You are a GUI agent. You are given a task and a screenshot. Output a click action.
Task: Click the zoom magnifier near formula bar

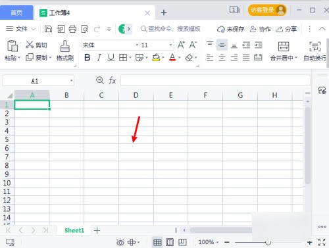(x=100, y=80)
